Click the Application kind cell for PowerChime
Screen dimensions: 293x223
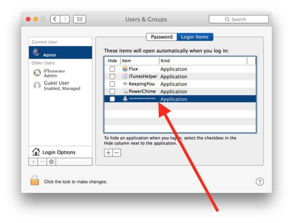pos(174,91)
